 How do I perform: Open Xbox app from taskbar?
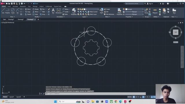tap(111, 101)
